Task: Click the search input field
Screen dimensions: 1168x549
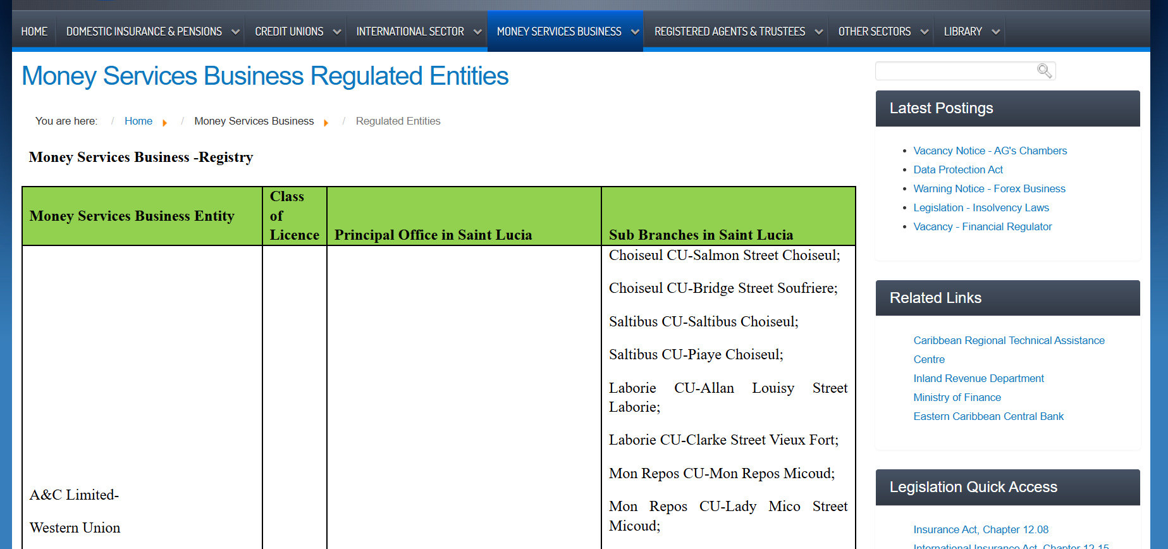Action: 965,71
